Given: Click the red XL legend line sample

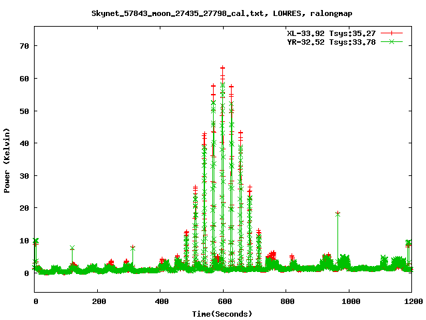Looking at the screenshot, I should tap(391, 33).
